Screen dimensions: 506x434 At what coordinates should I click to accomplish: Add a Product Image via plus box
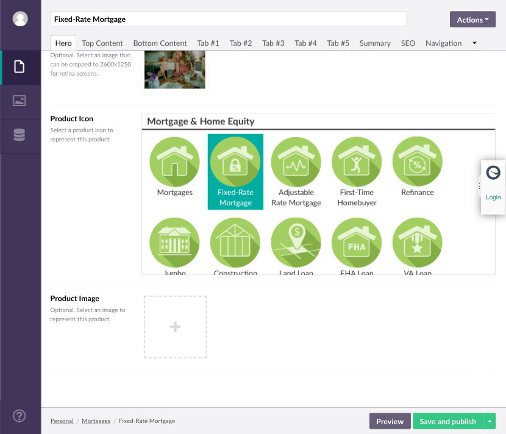coord(175,327)
